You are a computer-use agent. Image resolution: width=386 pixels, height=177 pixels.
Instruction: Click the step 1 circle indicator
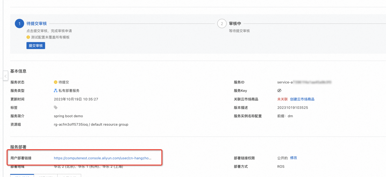(x=19, y=23)
